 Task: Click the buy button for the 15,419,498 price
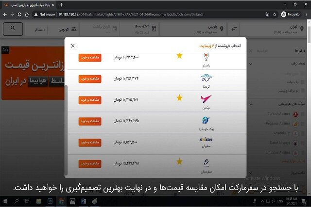pos(90,164)
